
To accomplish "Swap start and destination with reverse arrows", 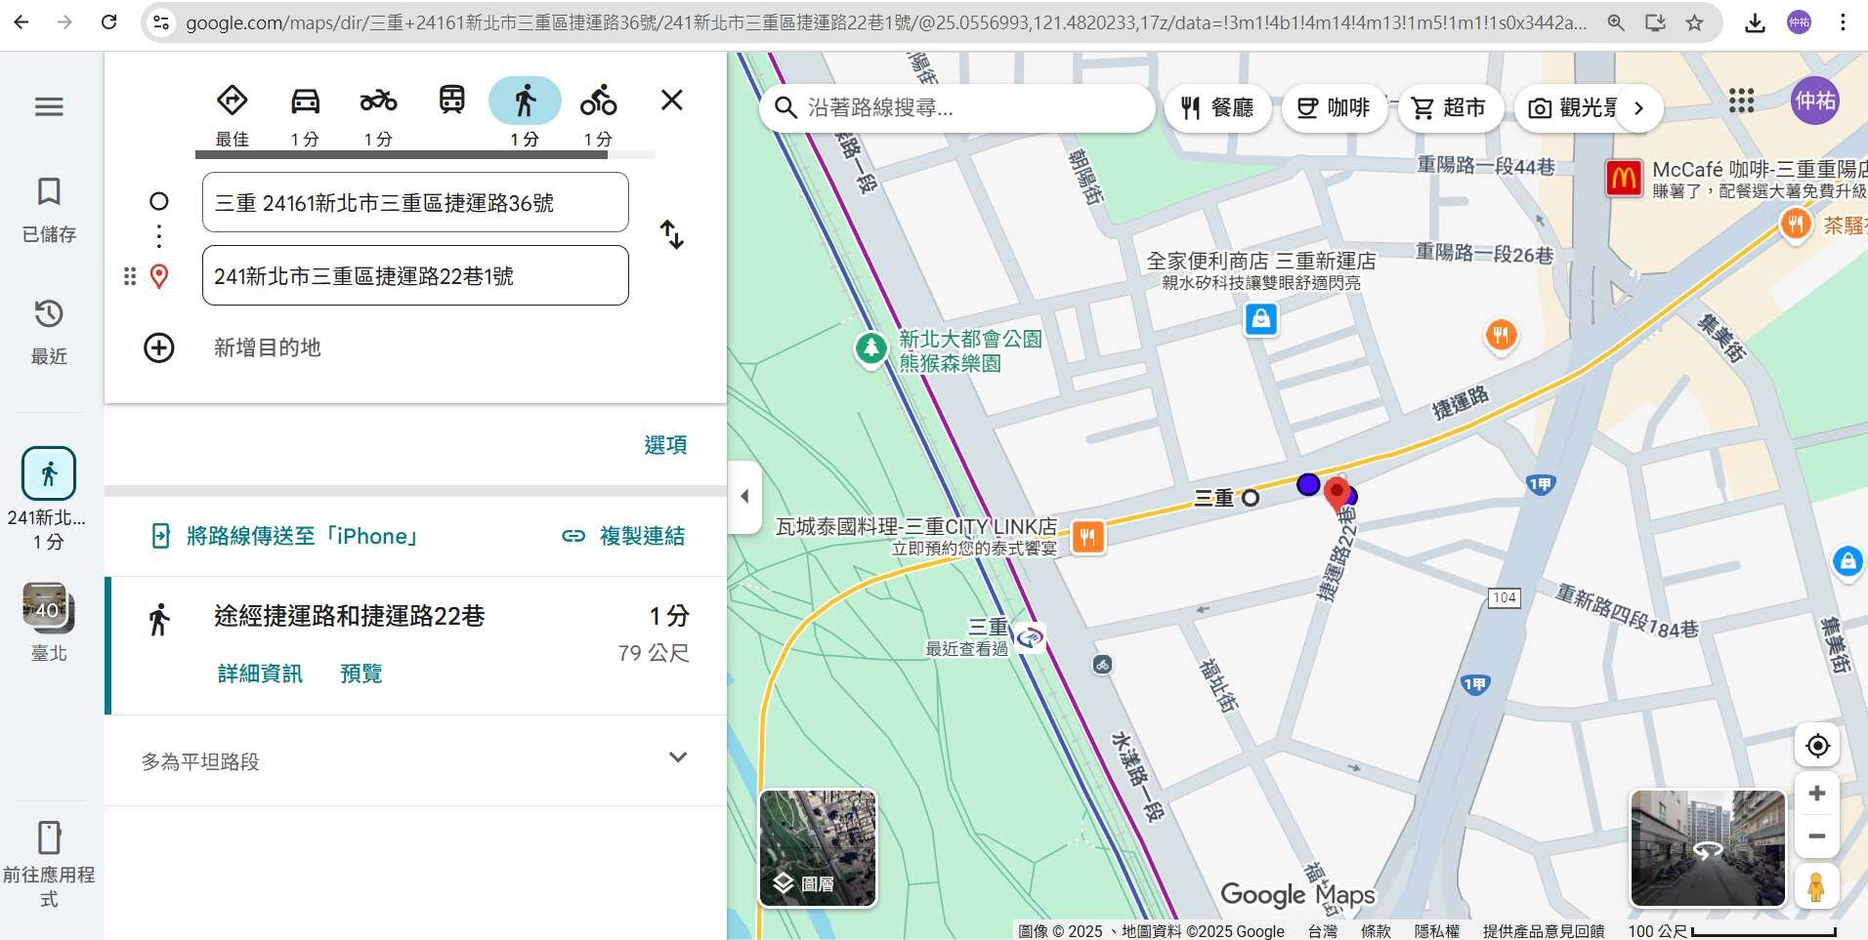I will coord(672,235).
